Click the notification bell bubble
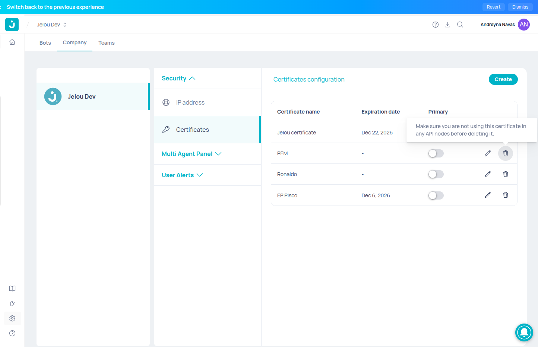Screen dimensions: 538x347 524,332
